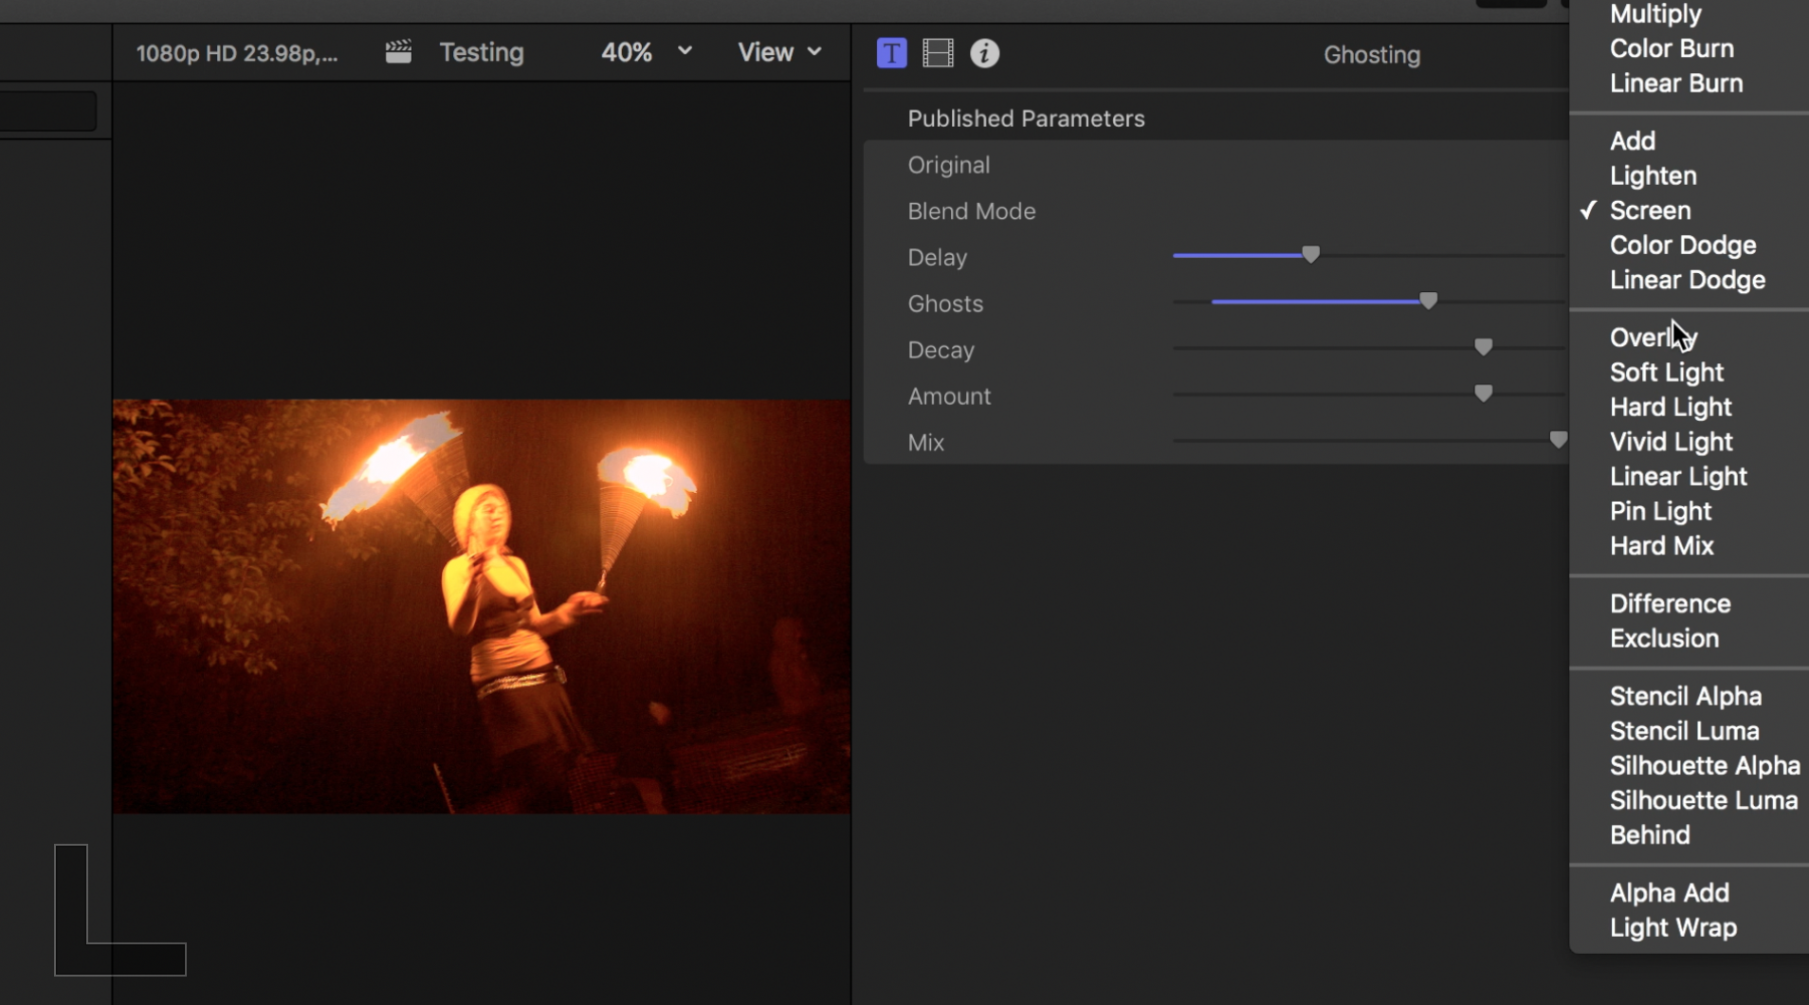Screen dimensions: 1809x1005
Task: Click the Decay slider handle
Action: [x=1483, y=347]
